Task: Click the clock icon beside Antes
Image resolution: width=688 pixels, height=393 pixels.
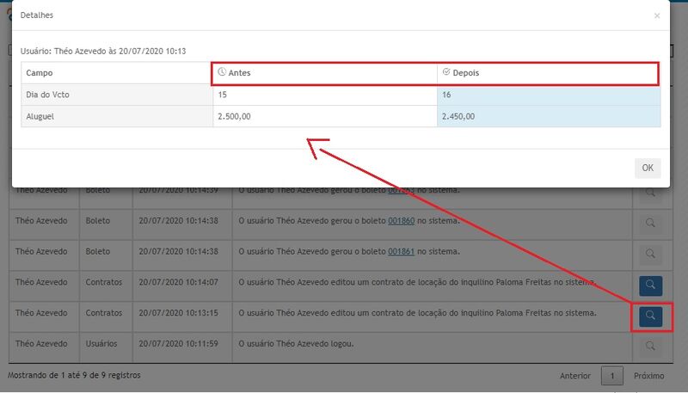Action: point(222,73)
